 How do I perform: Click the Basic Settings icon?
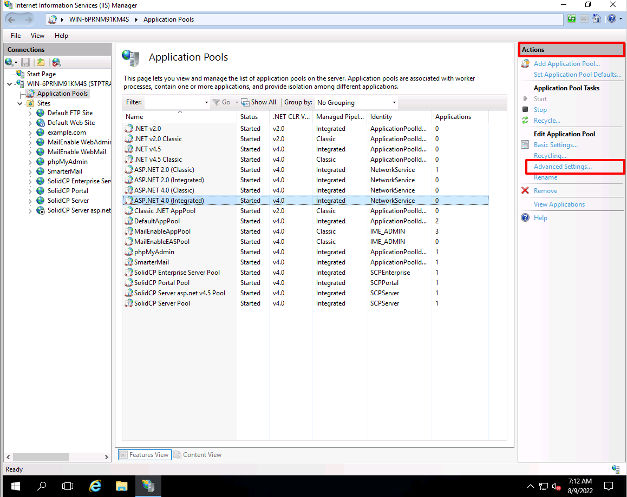coord(525,144)
